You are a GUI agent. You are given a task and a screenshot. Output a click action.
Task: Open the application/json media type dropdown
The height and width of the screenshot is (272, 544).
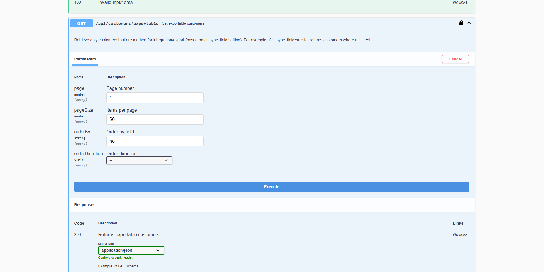(131, 250)
